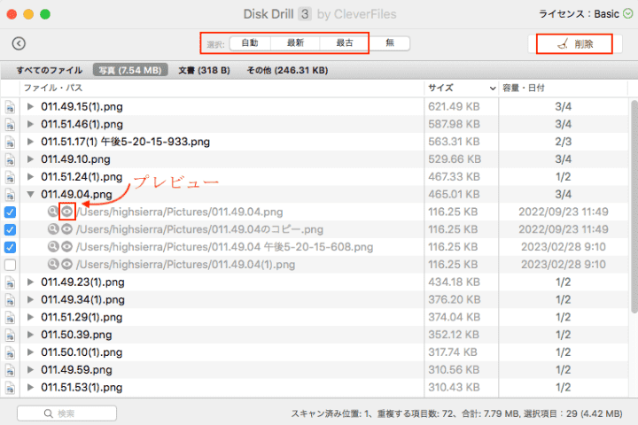
Task: Click file icon for 011.51.29(1).png row
Action: tap(10, 317)
